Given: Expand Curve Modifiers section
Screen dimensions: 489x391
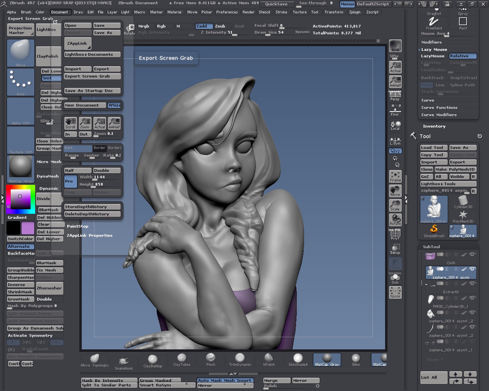Looking at the screenshot, I should pos(439,115).
